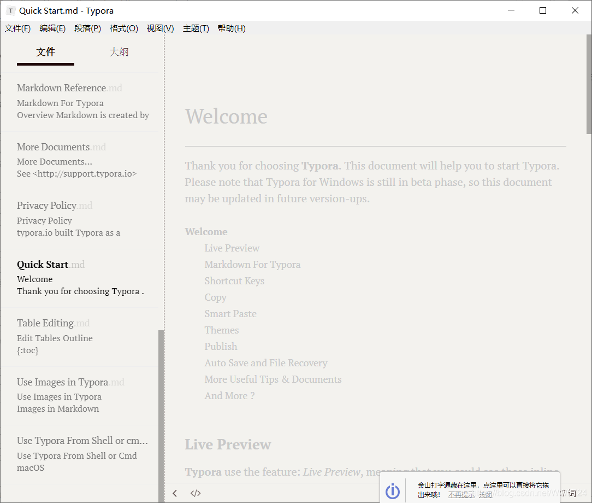Collapse sidebar with the back arrow icon

[175, 493]
